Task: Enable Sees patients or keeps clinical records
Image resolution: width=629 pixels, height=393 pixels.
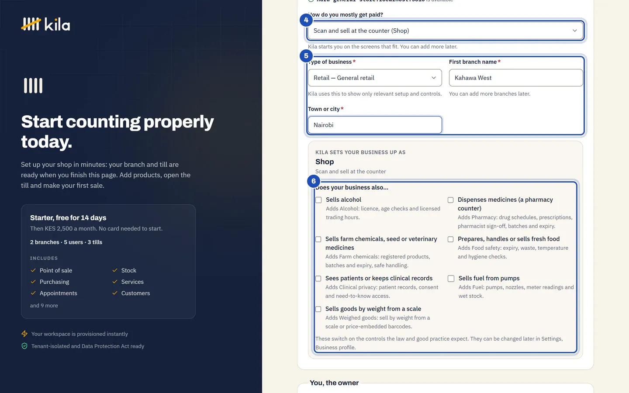Action: [x=318, y=279]
